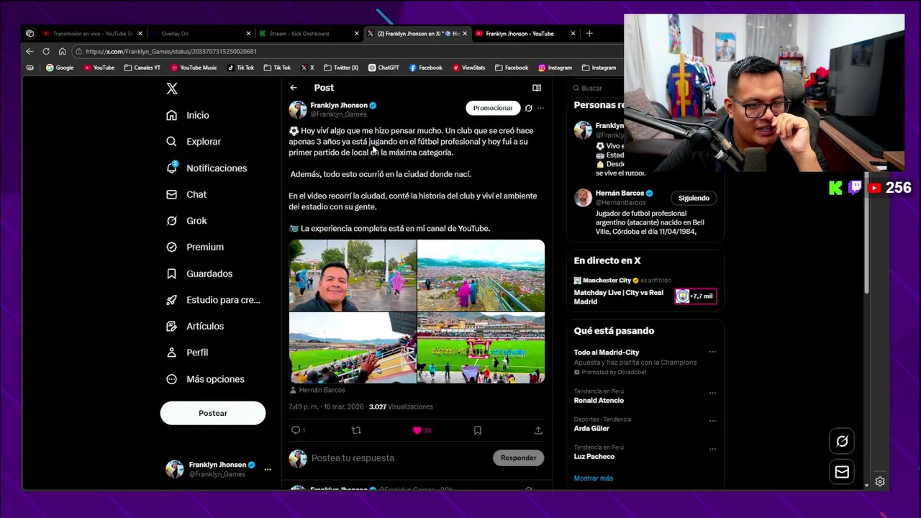The image size is (921, 518).
Task: Click the Postear button
Action: (x=213, y=413)
